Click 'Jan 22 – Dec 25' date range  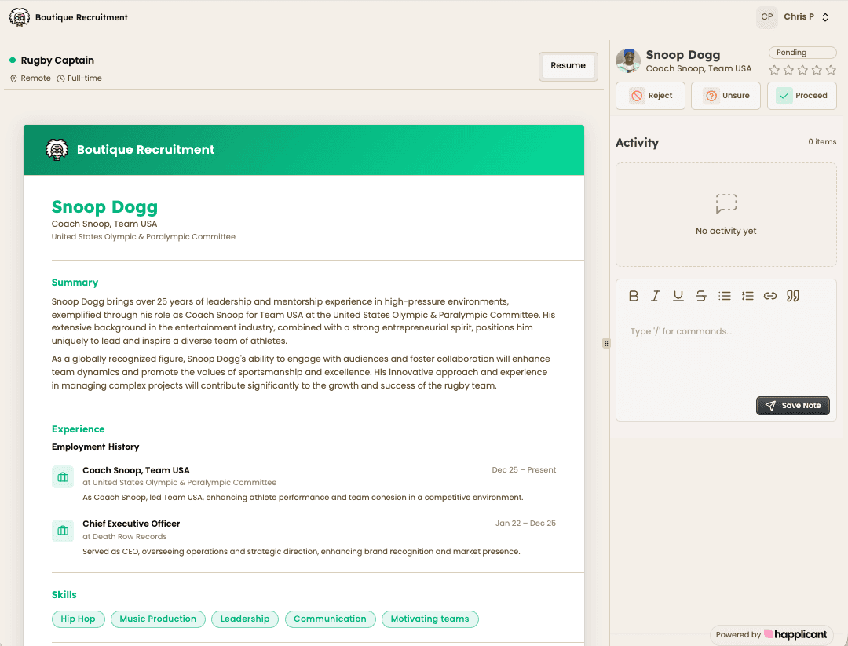click(x=525, y=524)
